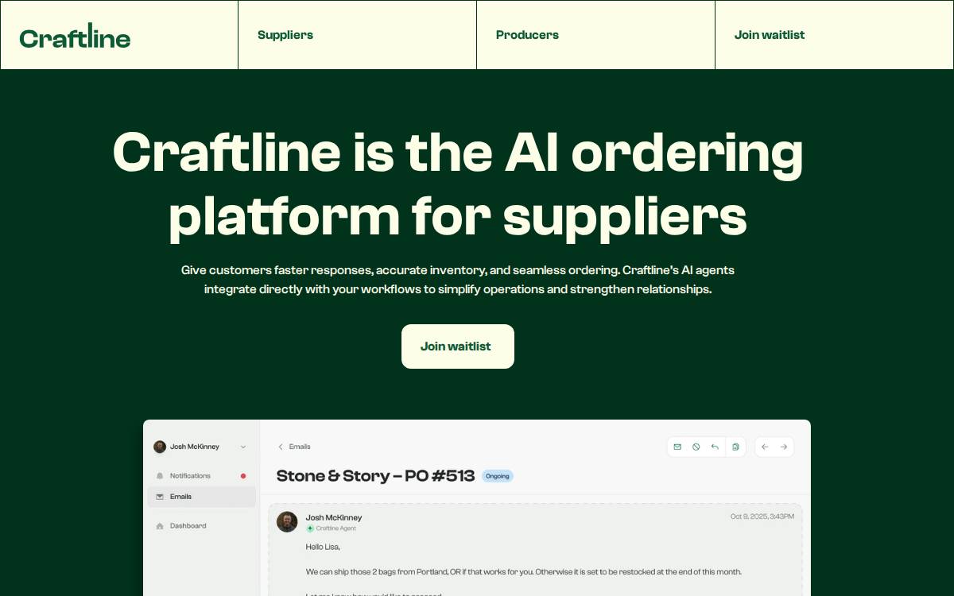Click the Josh McKinney sender name in message
Image resolution: width=954 pixels, height=596 pixels.
coord(334,517)
